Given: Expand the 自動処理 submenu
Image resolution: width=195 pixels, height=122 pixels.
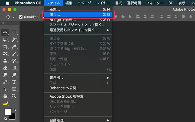Looking at the screenshot, I should click(78, 120).
